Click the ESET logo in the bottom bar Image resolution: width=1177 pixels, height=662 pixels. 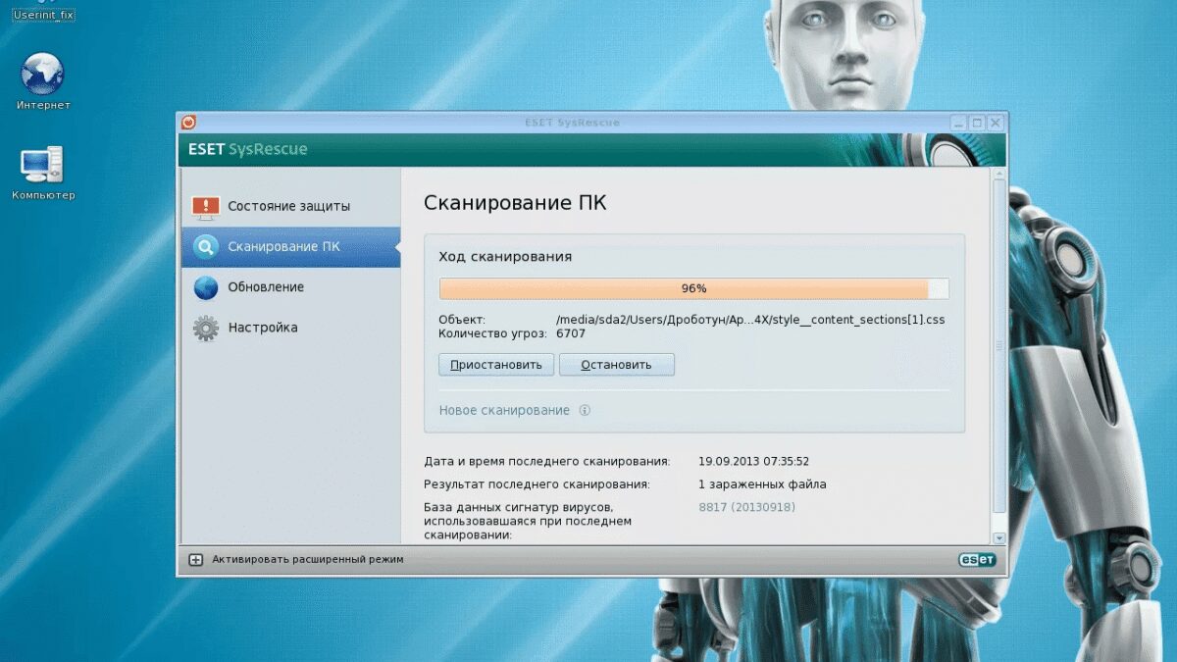pyautogui.click(x=977, y=559)
